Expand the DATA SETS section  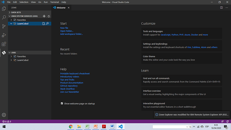29,12
